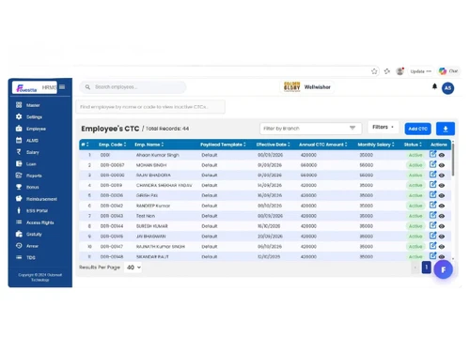Click magnifier icon in employee search
This screenshot has width=470, height=352.
[87, 87]
